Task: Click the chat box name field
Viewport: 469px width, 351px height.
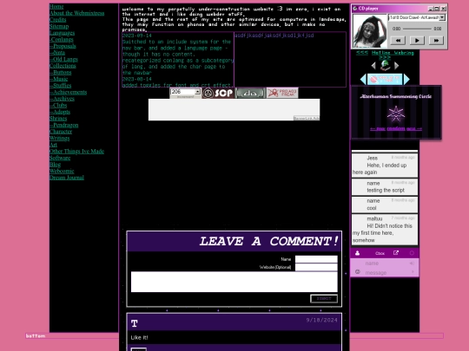Action: click(386, 263)
